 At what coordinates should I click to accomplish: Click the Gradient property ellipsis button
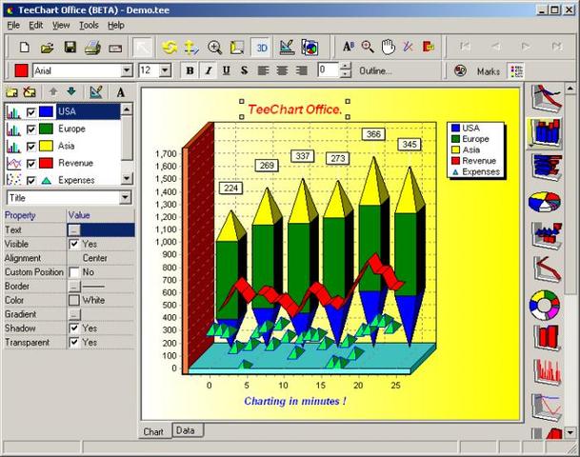tap(74, 314)
